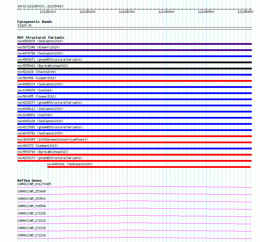Select the nsv5555463 (ByrskaBishop2022) label

43,66
